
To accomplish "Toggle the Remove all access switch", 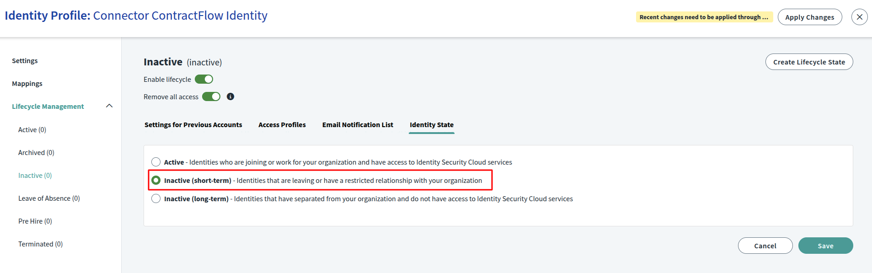I will pyautogui.click(x=211, y=96).
